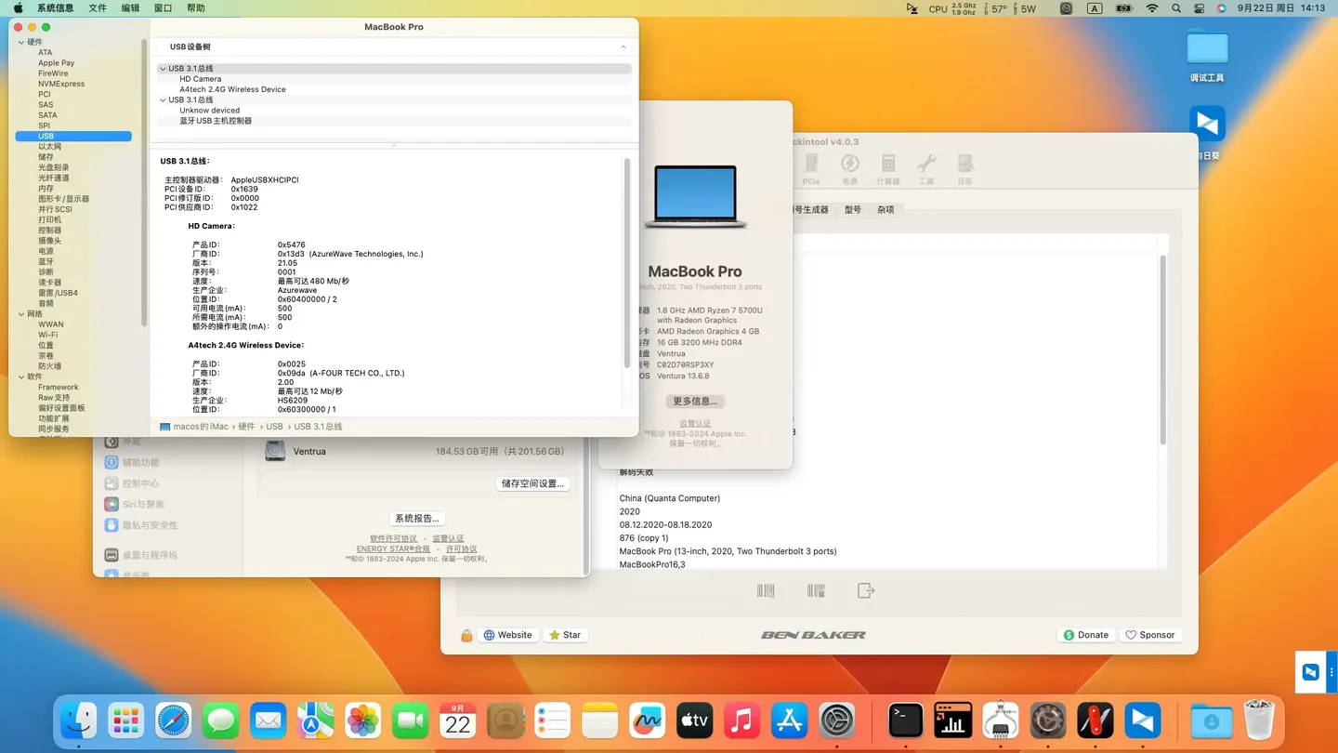
Task: Click the 系统报告 button
Action: [x=416, y=518]
